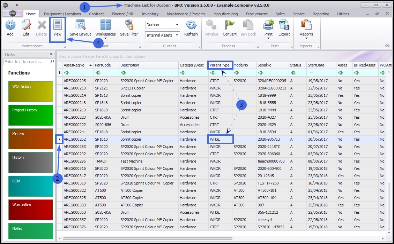
Task: Sort by the AssetRegNo column header
Action: (74, 65)
